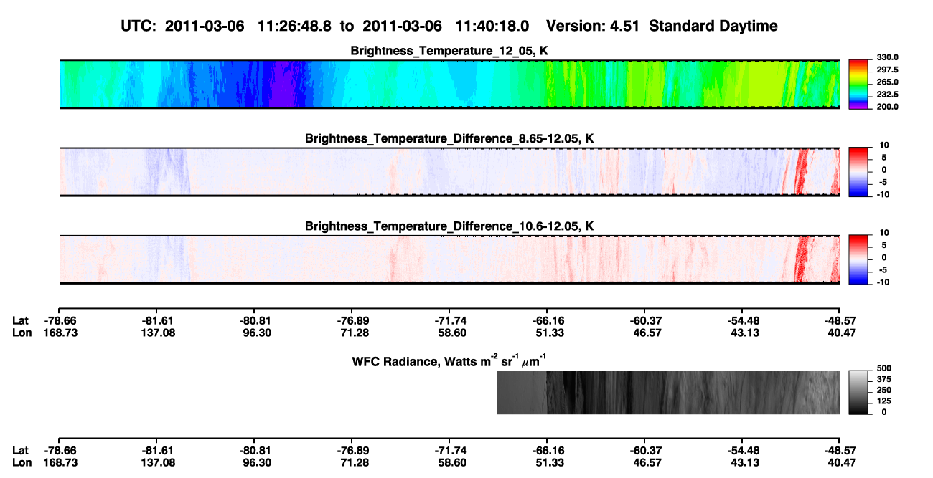Click the red streak in the 10.6-12.05 difference plot
This screenshot has height=478, width=933.
pos(803,259)
